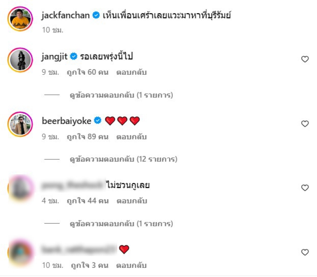Click the verified badge next to jackfanchan
This screenshot has width=317, height=277.
96,15
